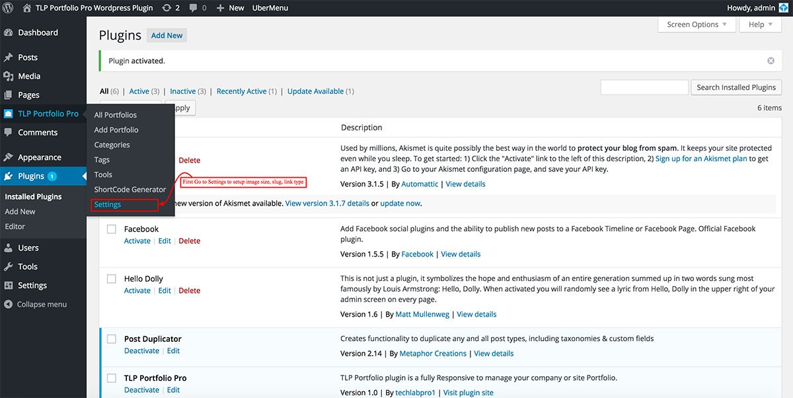This screenshot has width=793, height=398.
Task: Click the Plugins plug icon
Action: coord(9,176)
